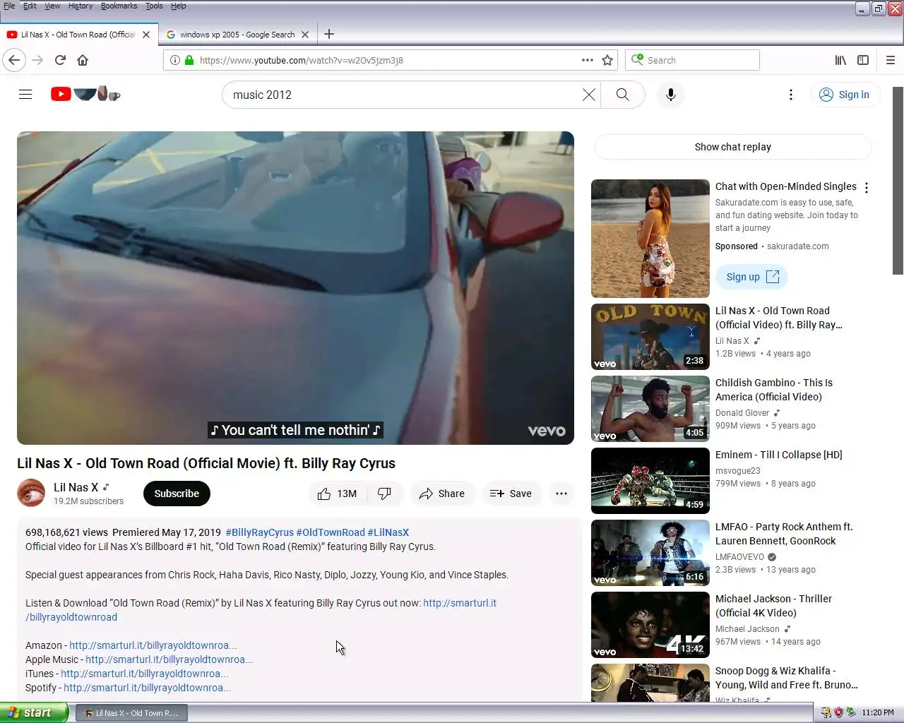
Task: Focus the Firefox Search box
Action: pyautogui.click(x=692, y=60)
